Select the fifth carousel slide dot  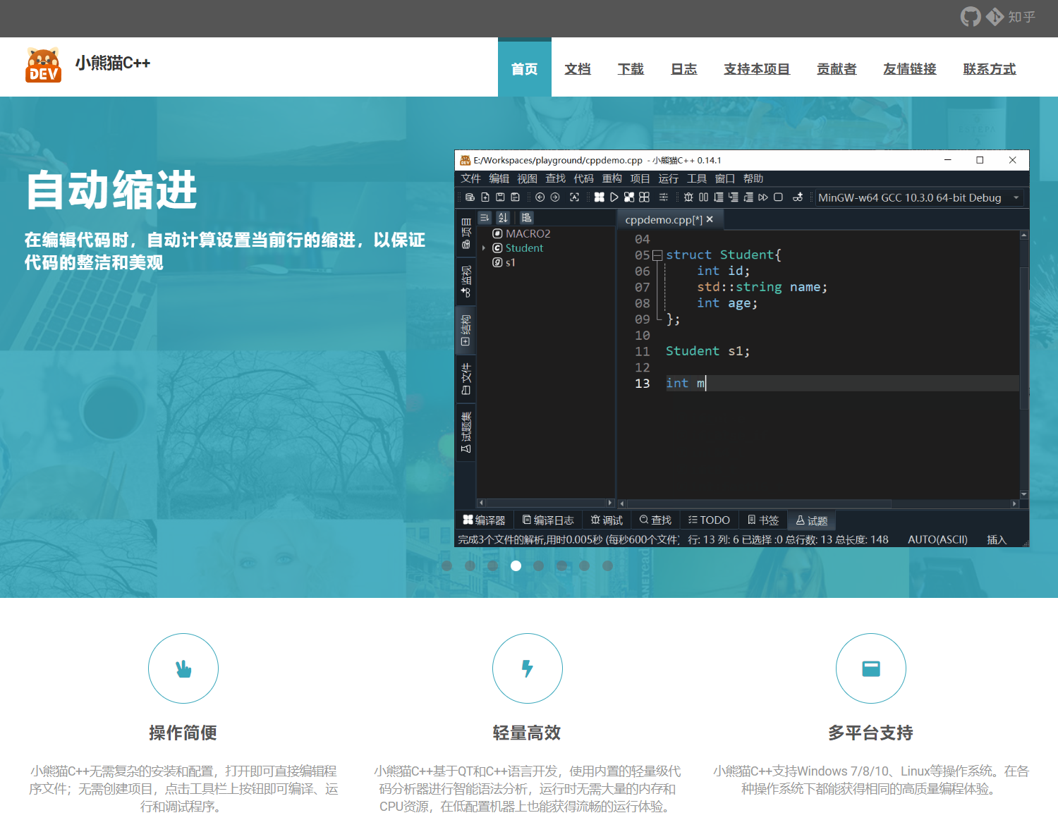(539, 565)
